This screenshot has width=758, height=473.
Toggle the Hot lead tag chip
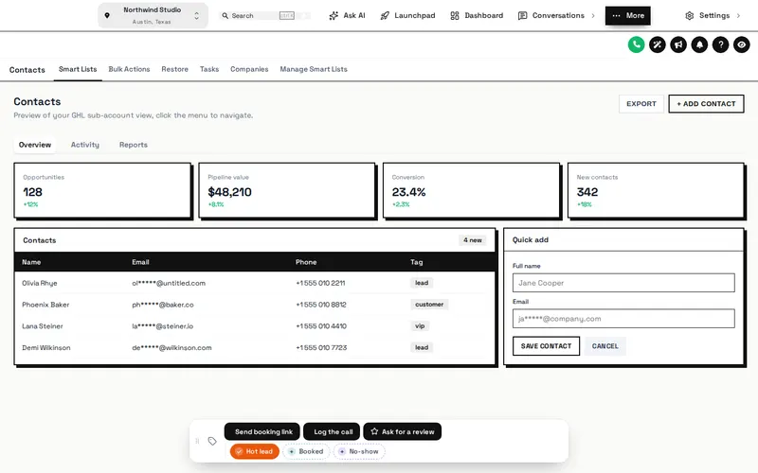pyautogui.click(x=254, y=451)
